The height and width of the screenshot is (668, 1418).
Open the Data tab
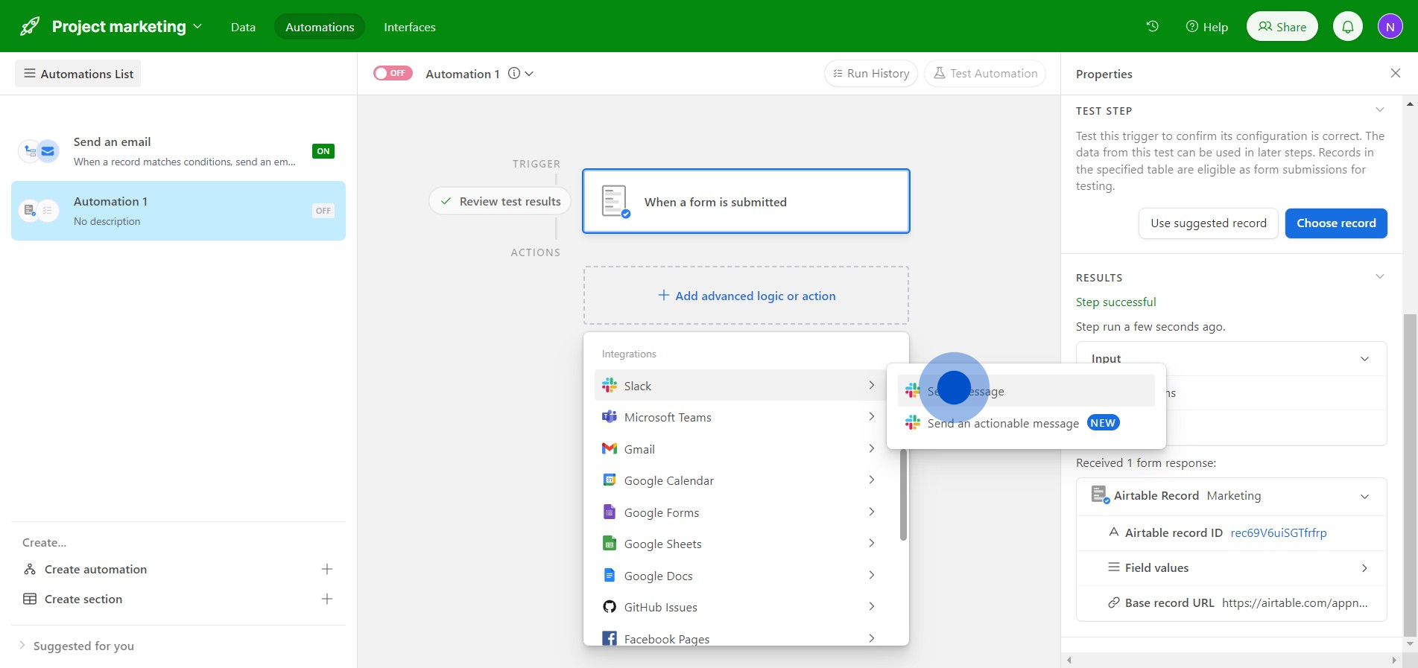click(243, 27)
